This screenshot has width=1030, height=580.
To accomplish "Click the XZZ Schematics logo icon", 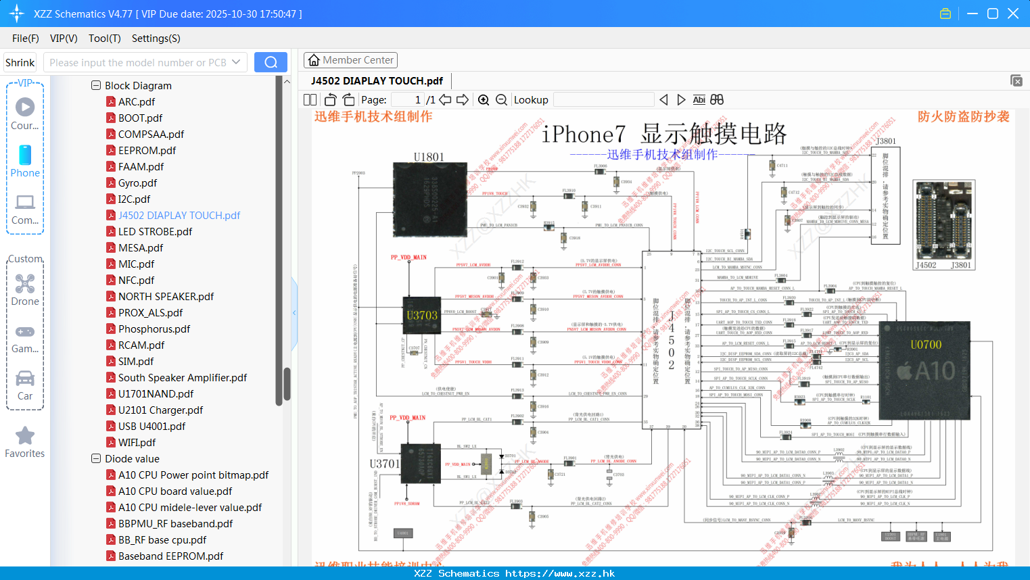I will [x=17, y=14].
